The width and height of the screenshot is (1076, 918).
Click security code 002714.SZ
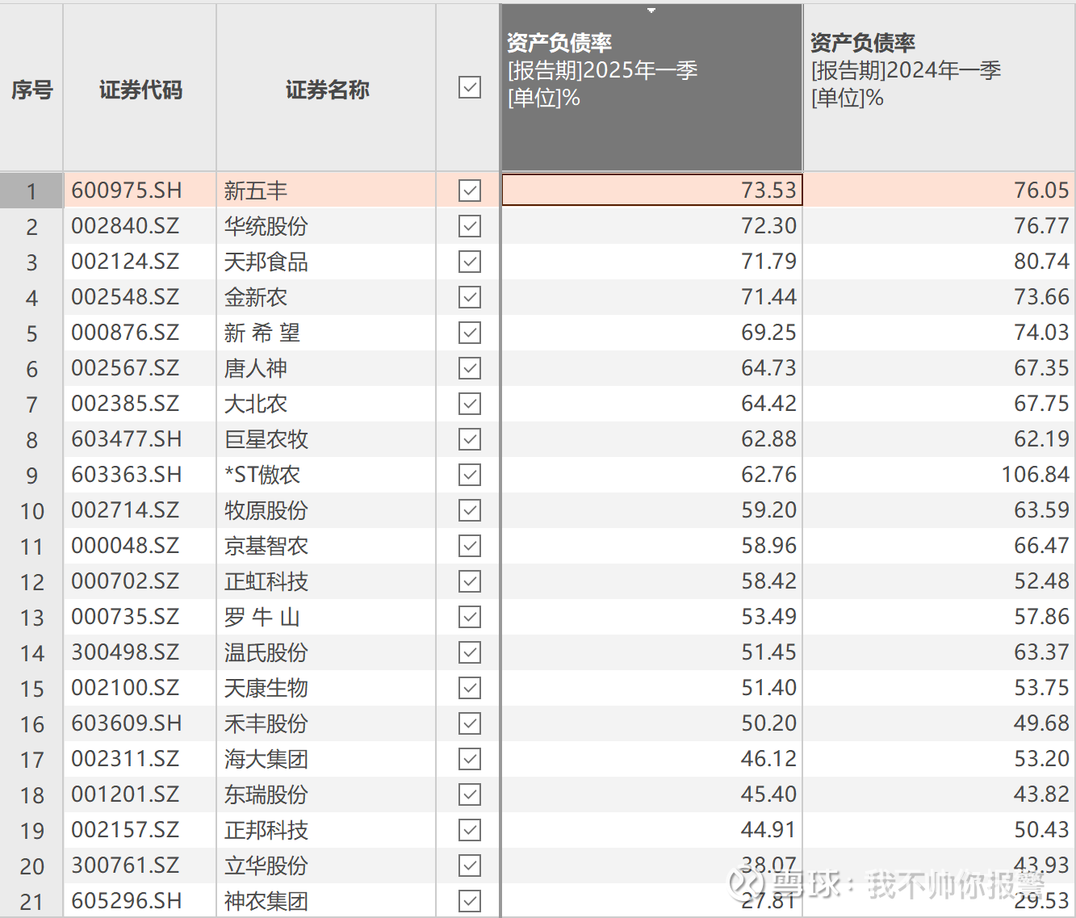click(x=125, y=510)
